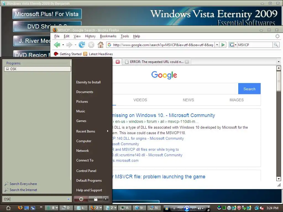Viewport: 283px width, 212px height.
Task: Open the 140.DLL for origins sublink
Action: tap(148, 139)
